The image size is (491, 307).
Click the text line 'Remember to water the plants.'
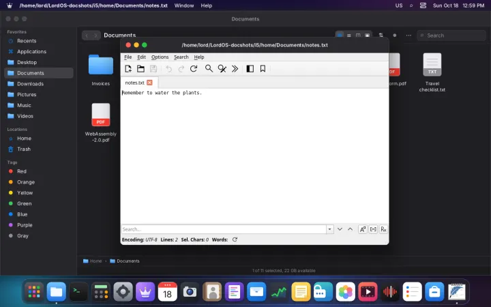(162, 93)
